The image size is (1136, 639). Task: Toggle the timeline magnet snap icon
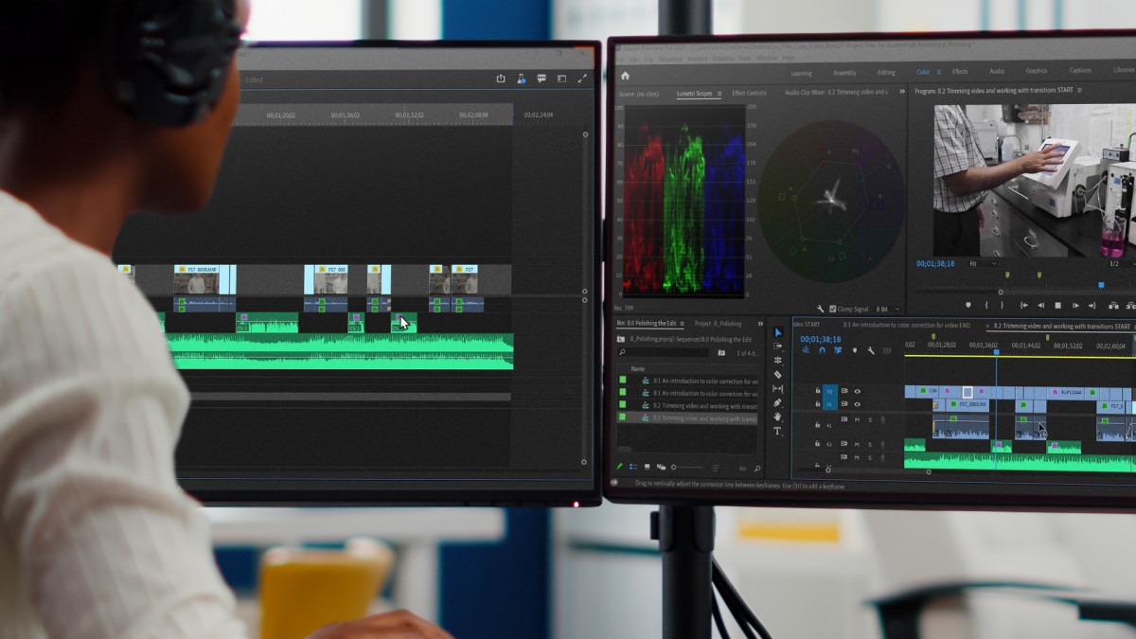pyautogui.click(x=821, y=350)
